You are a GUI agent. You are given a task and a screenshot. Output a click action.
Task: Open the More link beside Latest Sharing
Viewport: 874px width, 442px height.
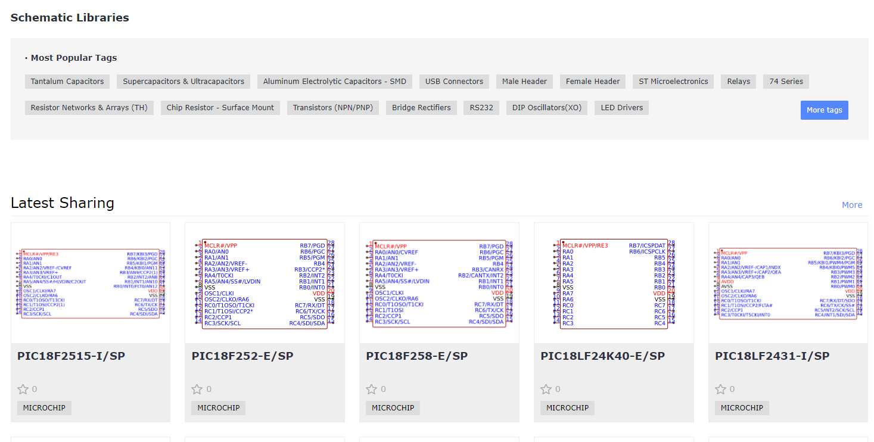[852, 205]
